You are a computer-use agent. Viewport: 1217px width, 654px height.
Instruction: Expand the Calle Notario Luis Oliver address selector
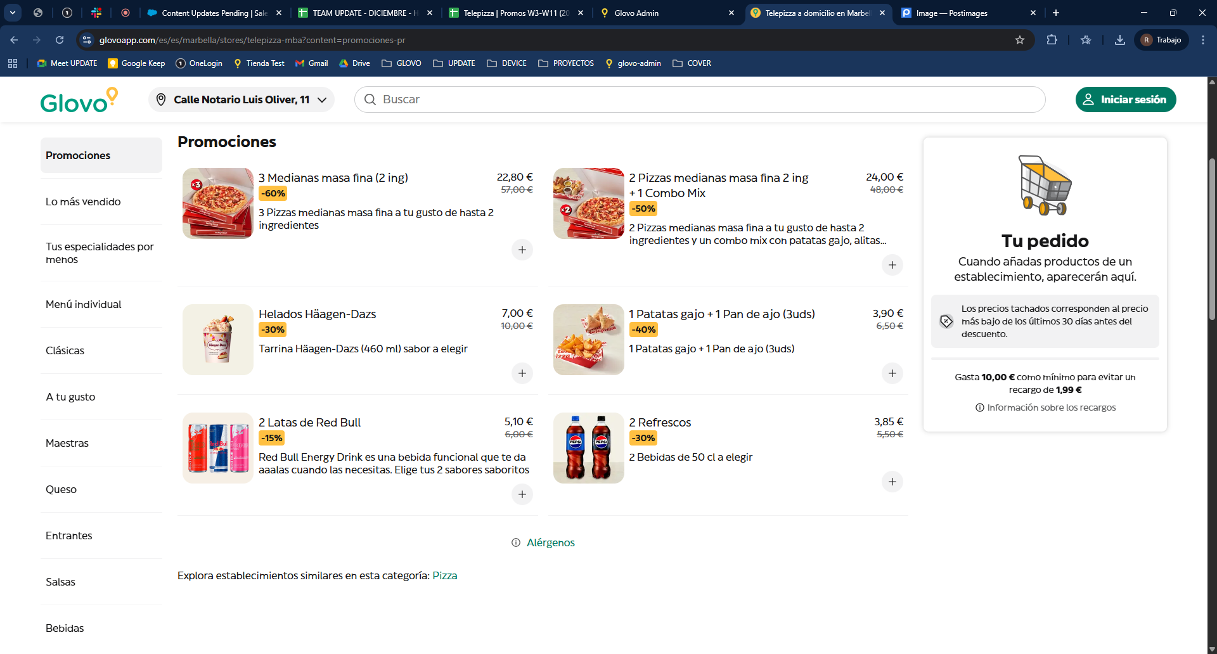click(241, 99)
